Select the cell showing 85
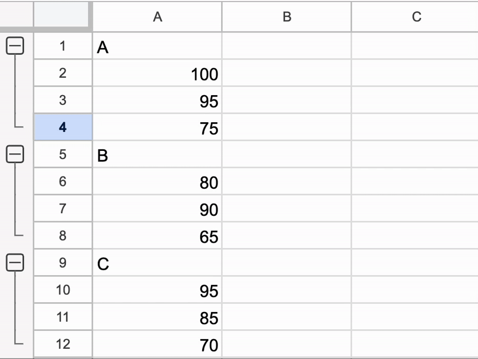The image size is (478, 359). (x=157, y=317)
